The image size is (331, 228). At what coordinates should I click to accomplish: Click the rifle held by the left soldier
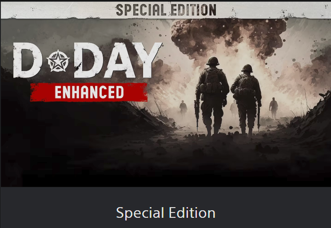[197, 115]
